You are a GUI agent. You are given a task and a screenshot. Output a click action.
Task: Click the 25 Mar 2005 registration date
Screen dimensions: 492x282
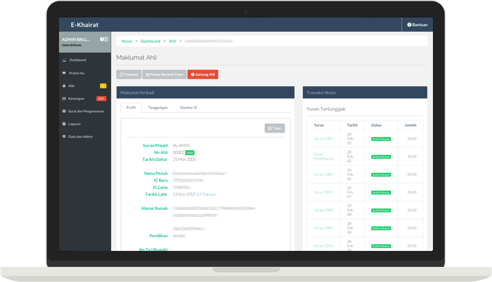pos(184,159)
